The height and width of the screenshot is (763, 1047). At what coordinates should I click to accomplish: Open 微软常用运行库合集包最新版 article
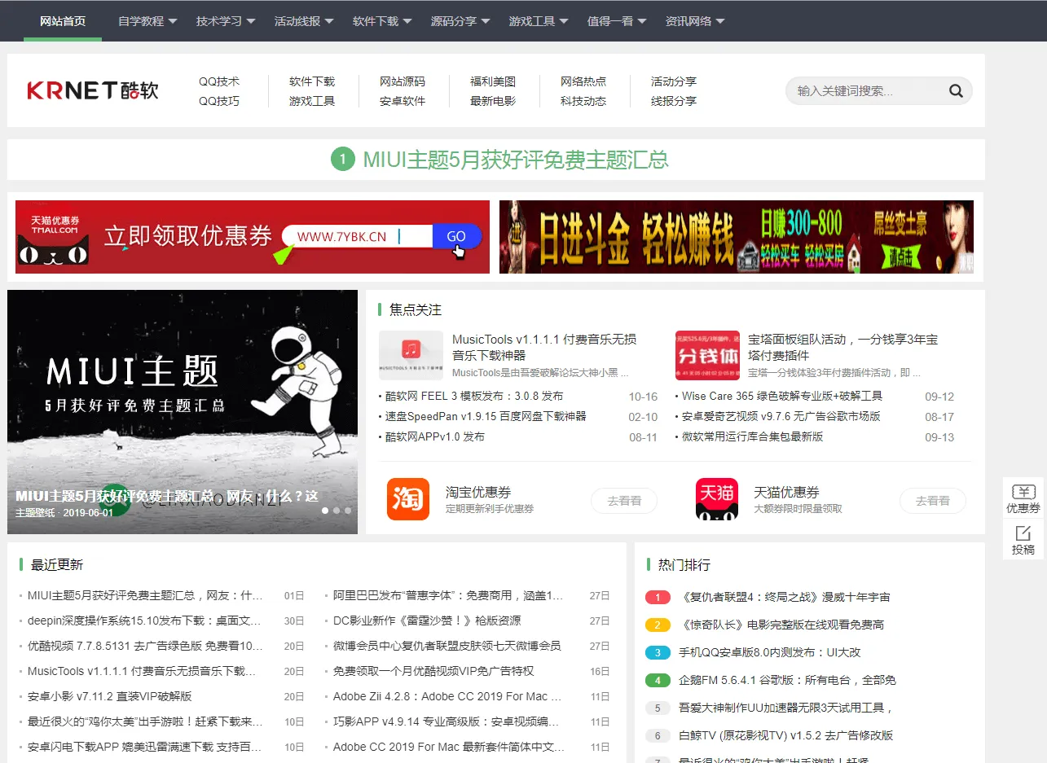point(752,436)
